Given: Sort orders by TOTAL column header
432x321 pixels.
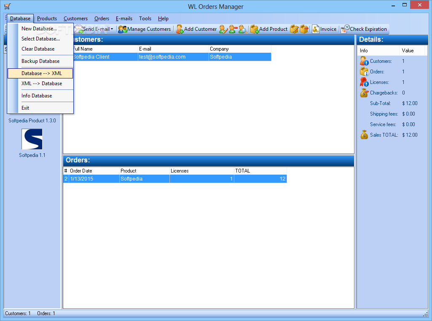Looking at the screenshot, I should (x=260, y=171).
